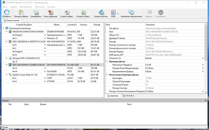This screenshot has width=209, height=130.
Task: Click the Остановить stop icon
Action: point(161,12)
